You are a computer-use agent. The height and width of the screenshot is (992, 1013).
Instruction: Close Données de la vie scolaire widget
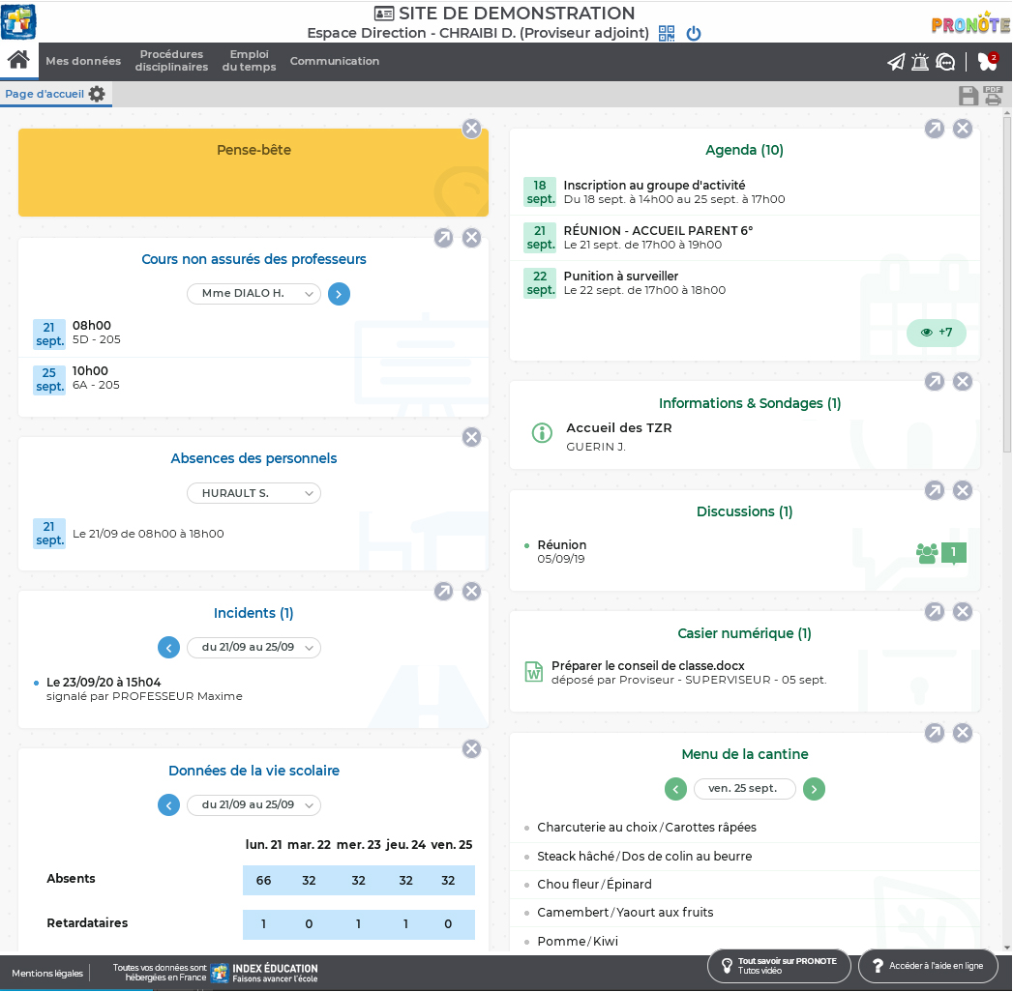tap(471, 748)
